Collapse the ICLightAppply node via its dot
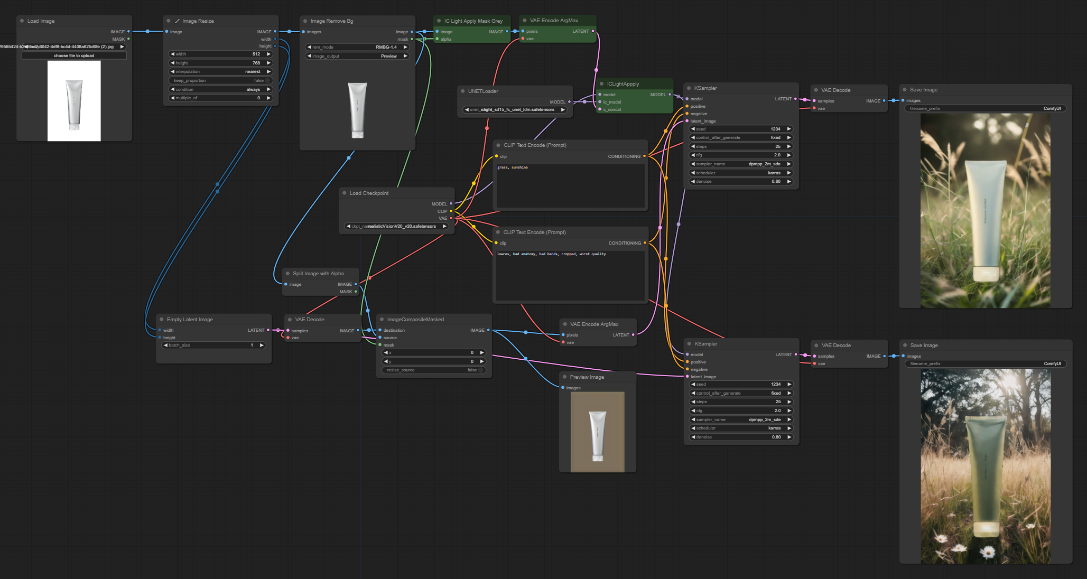Screen dimensions: 1087x579 (601, 84)
